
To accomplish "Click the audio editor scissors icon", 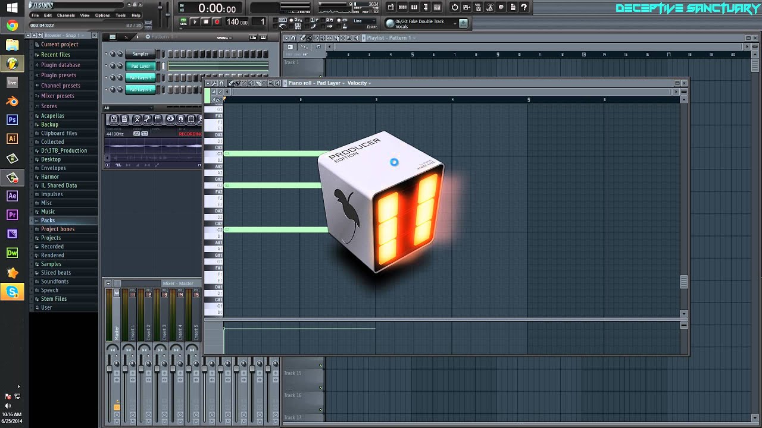I will click(489, 7).
